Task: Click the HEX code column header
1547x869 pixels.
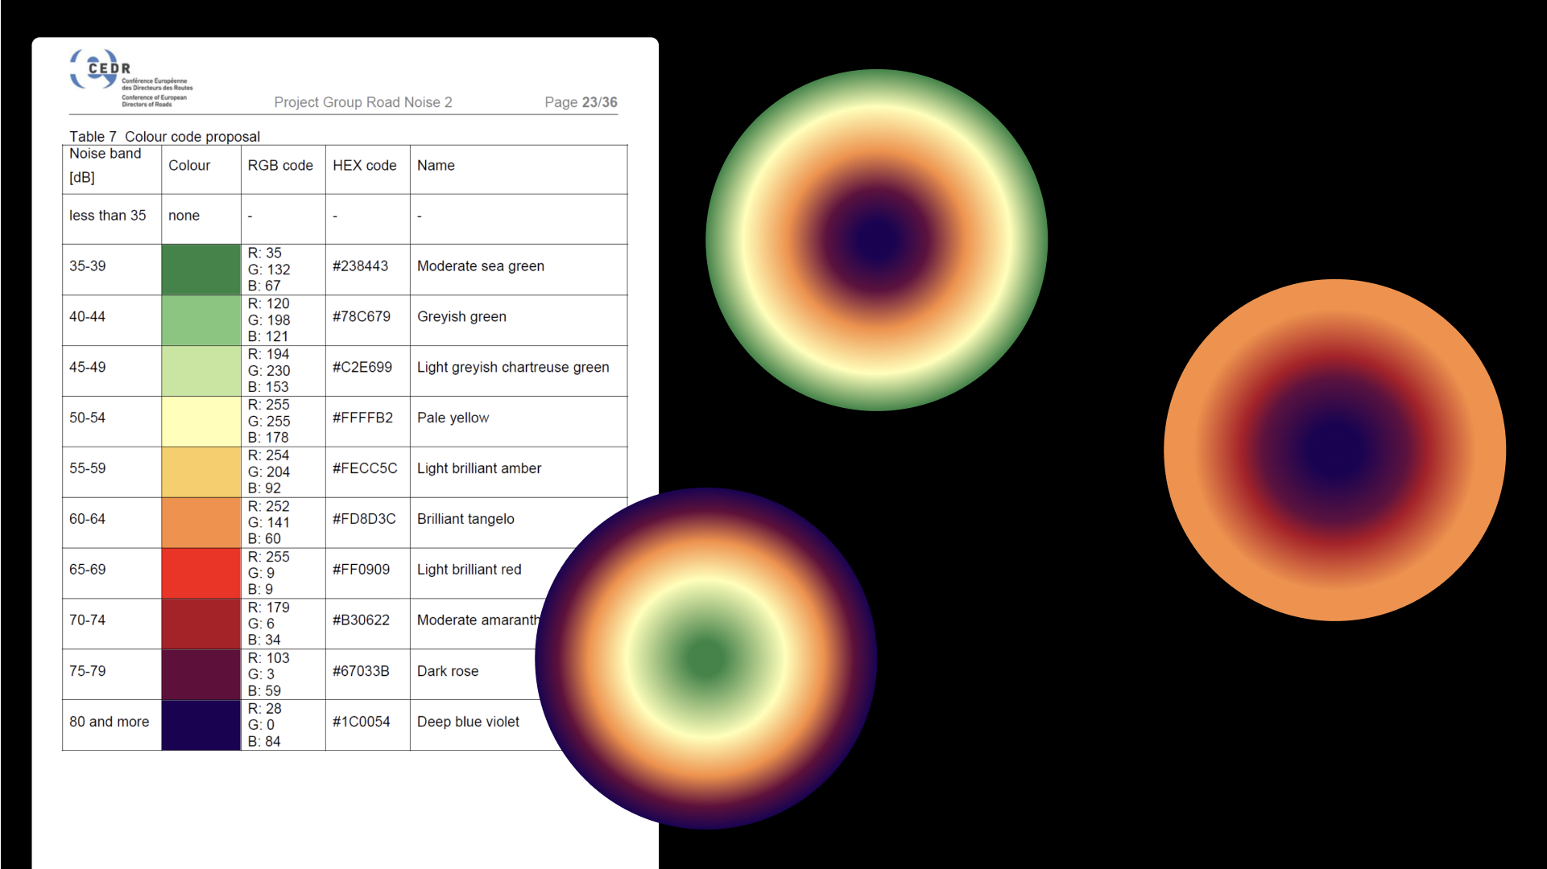Action: (365, 165)
